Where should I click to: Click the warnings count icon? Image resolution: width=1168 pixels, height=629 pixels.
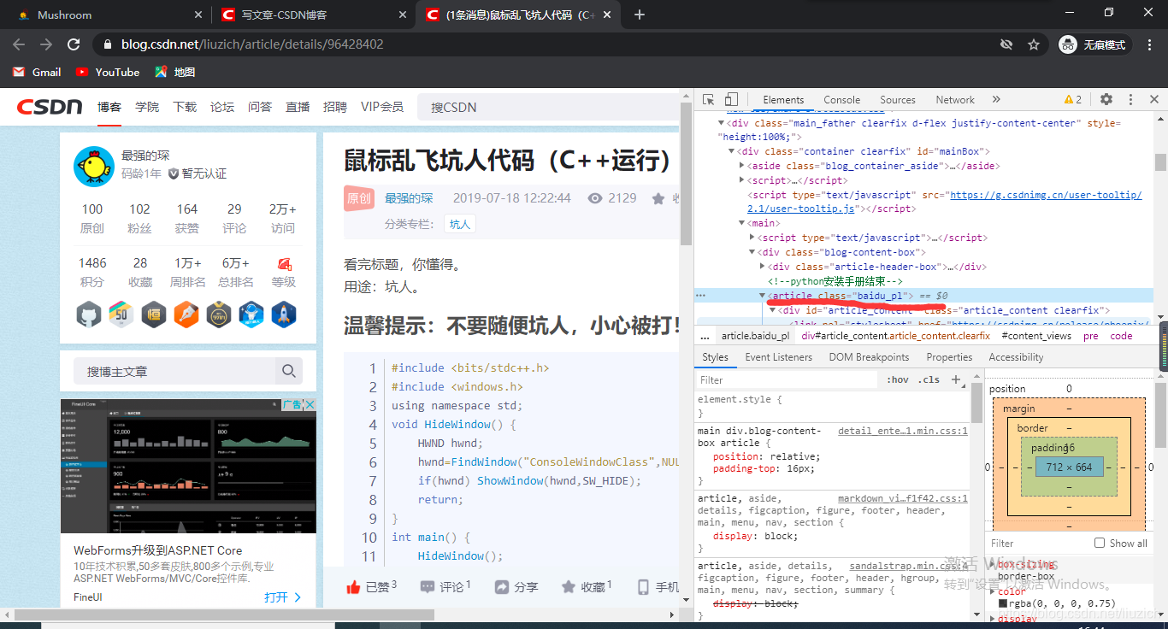[1072, 99]
